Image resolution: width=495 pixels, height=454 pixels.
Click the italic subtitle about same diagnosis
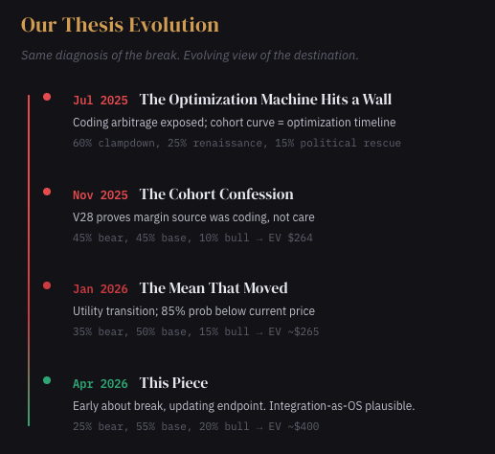[190, 56]
